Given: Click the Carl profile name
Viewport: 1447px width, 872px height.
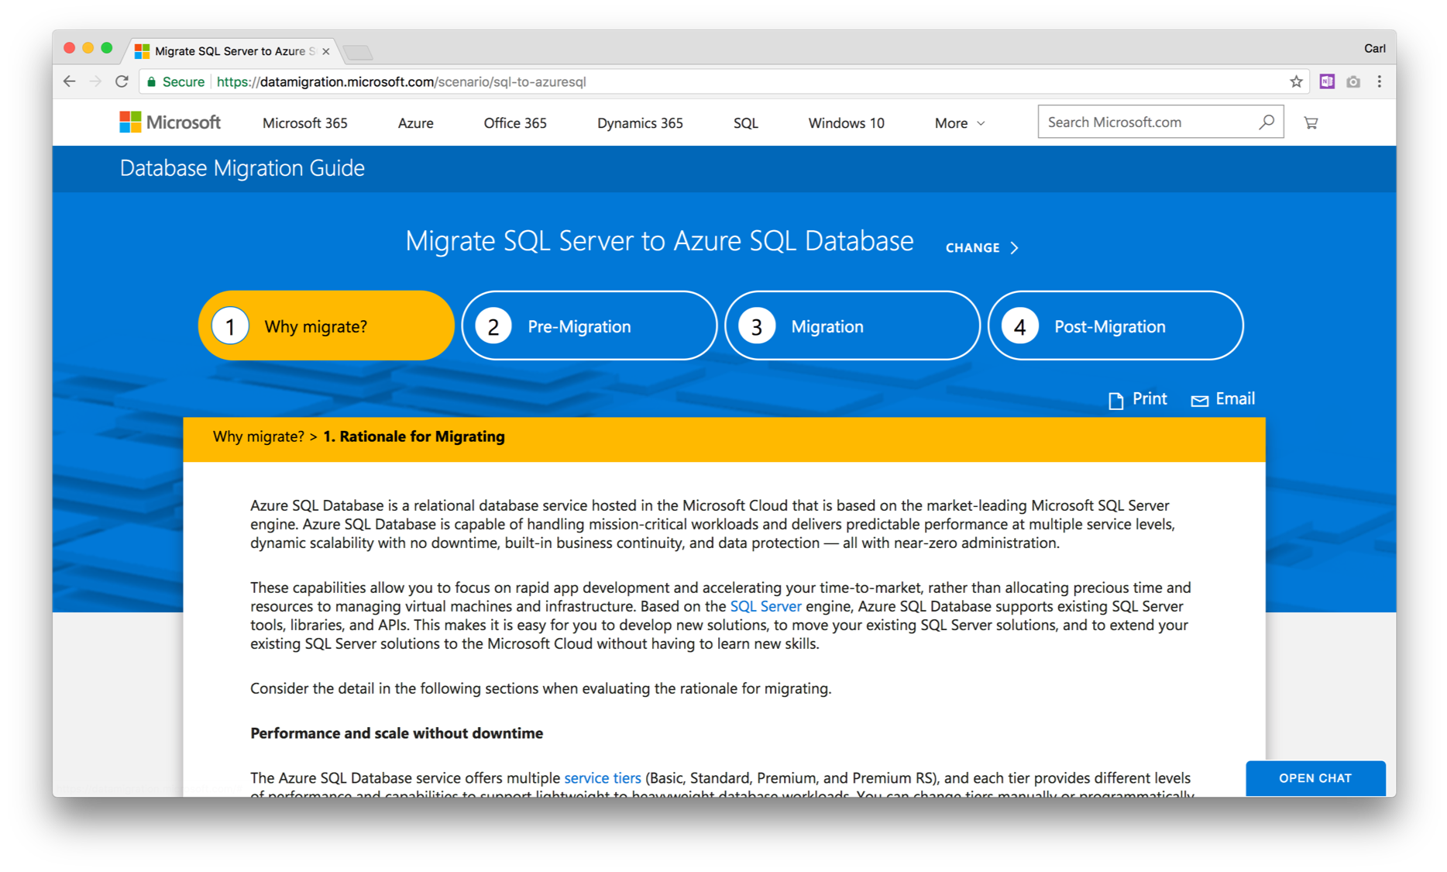Looking at the screenshot, I should point(1374,48).
